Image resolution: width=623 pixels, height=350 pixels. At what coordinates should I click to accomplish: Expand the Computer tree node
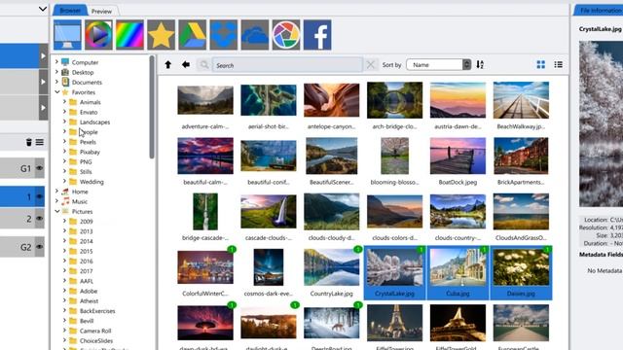tap(56, 62)
